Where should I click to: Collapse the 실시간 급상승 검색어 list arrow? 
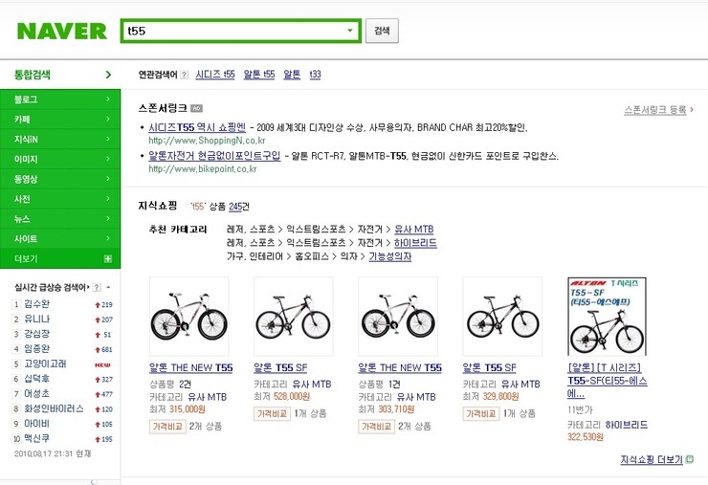107,286
